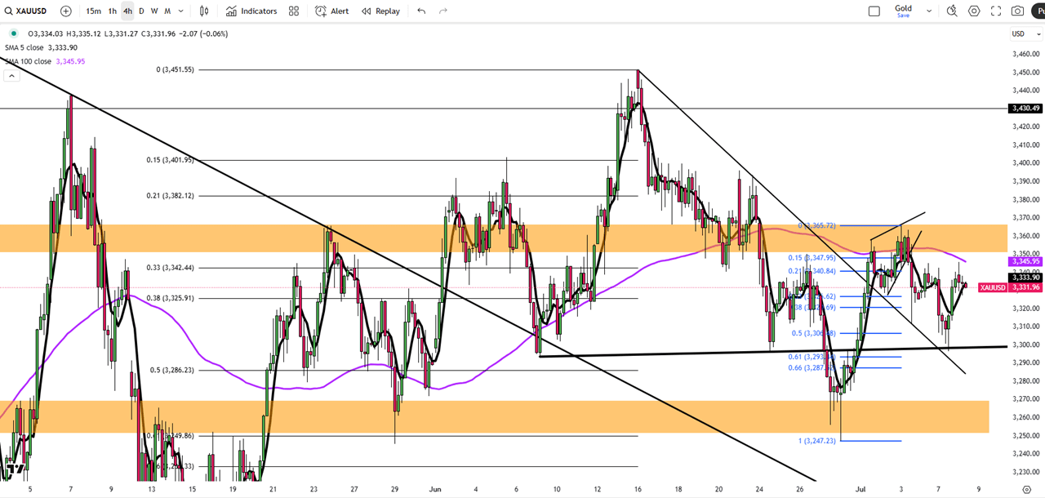Expand the timeframe interval dropdown

point(180,11)
